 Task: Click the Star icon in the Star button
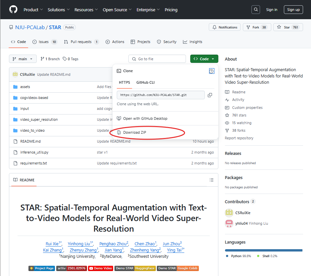[279, 27]
